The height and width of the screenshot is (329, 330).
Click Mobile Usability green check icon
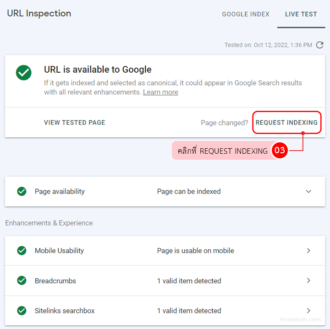[22, 251]
